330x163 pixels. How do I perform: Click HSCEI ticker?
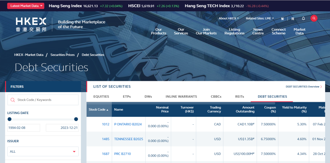154,6
